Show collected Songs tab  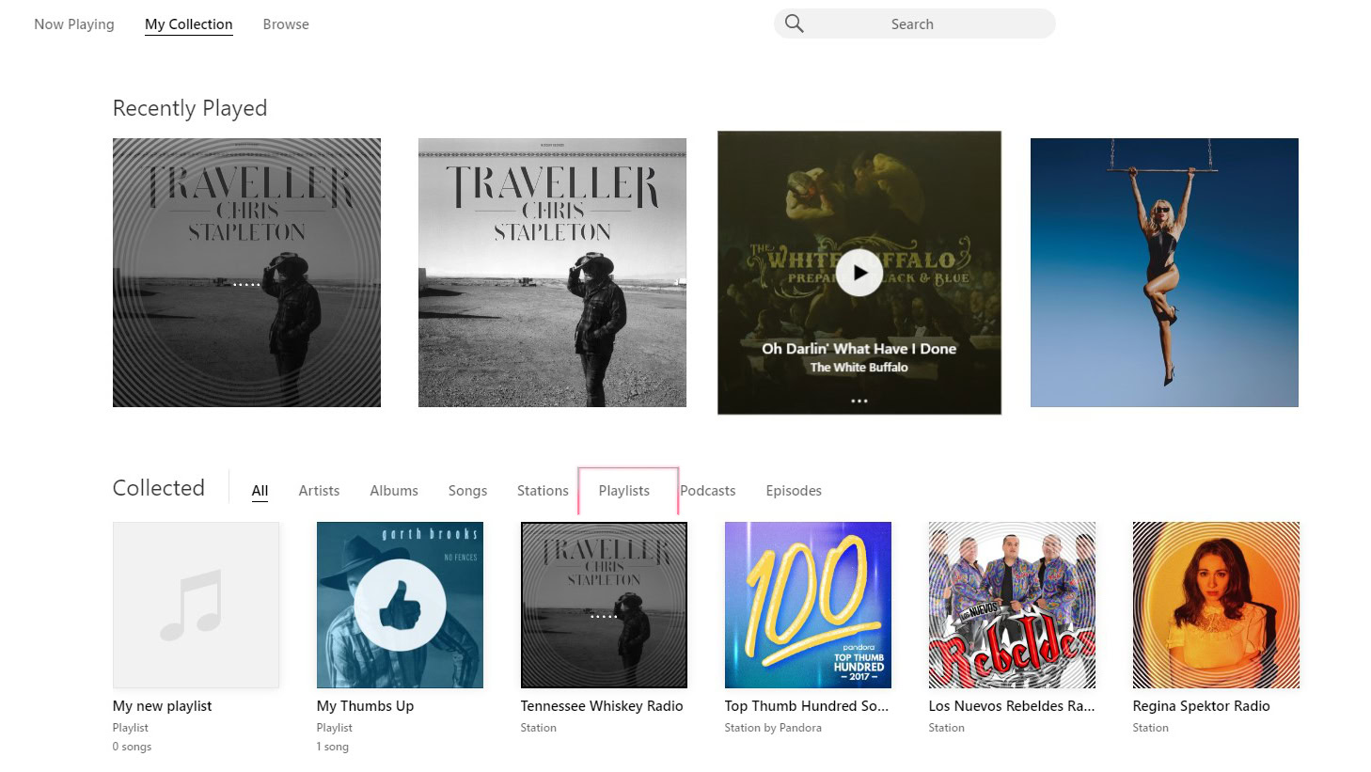pyautogui.click(x=467, y=491)
